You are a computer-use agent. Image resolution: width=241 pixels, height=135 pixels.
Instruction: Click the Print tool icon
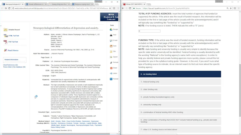click(111, 35)
